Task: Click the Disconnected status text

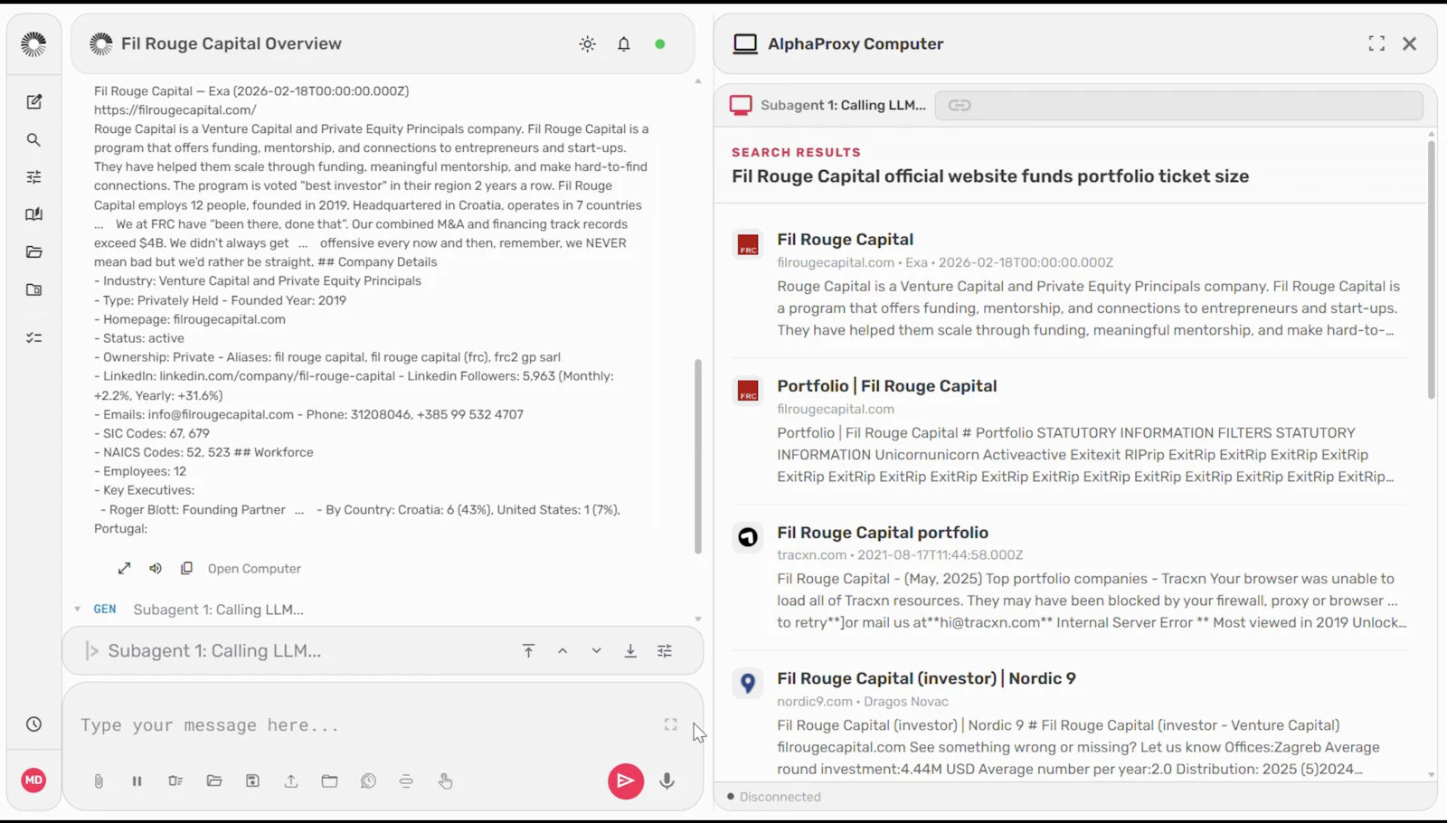Action: coord(780,797)
